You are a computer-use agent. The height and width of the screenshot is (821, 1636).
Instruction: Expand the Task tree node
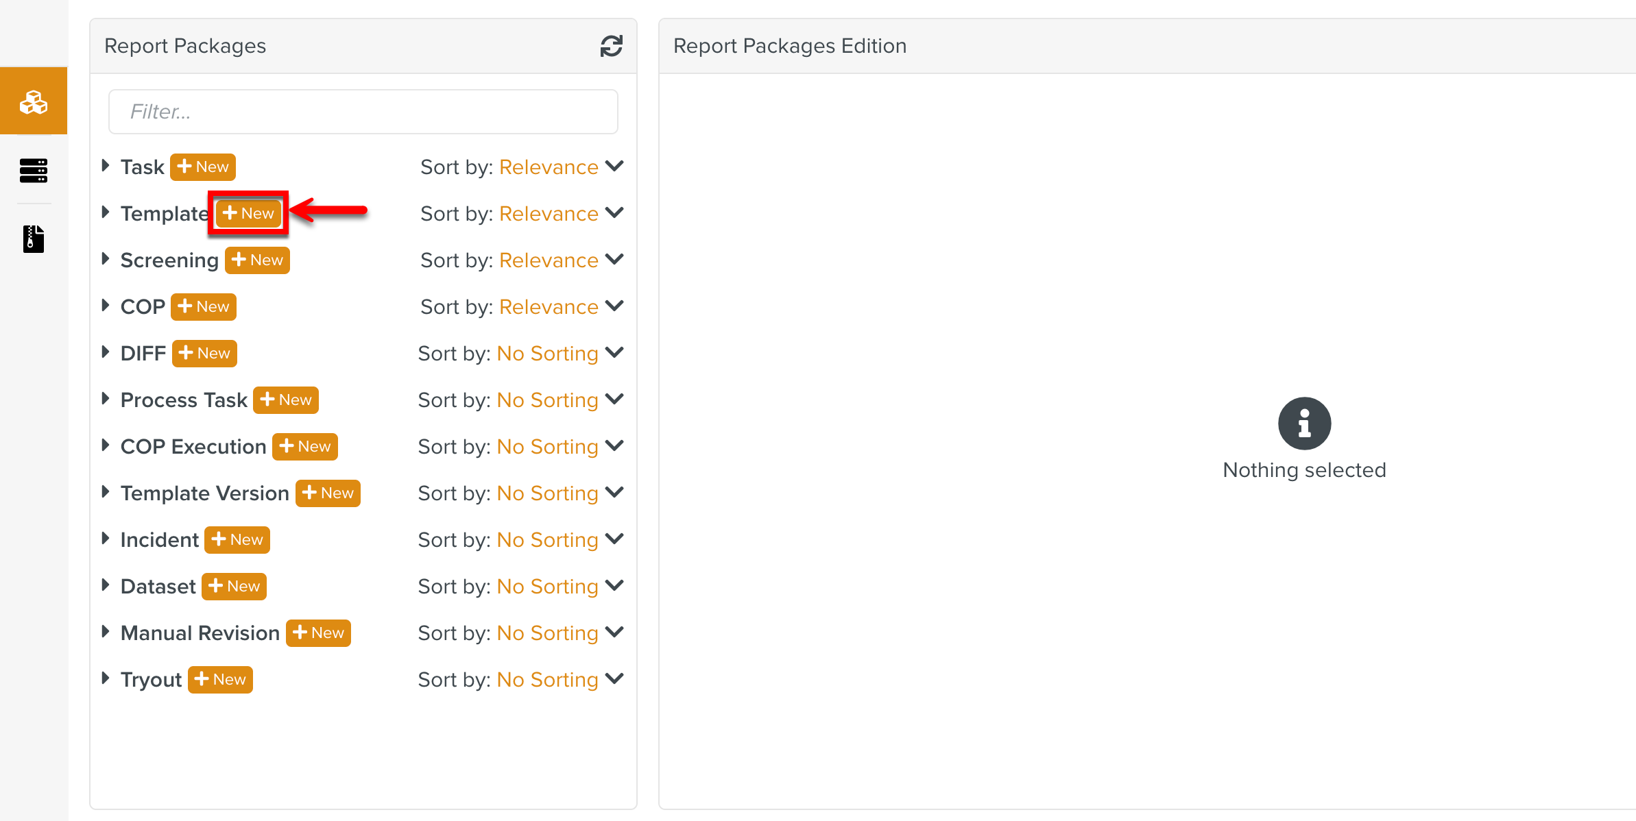tap(106, 165)
